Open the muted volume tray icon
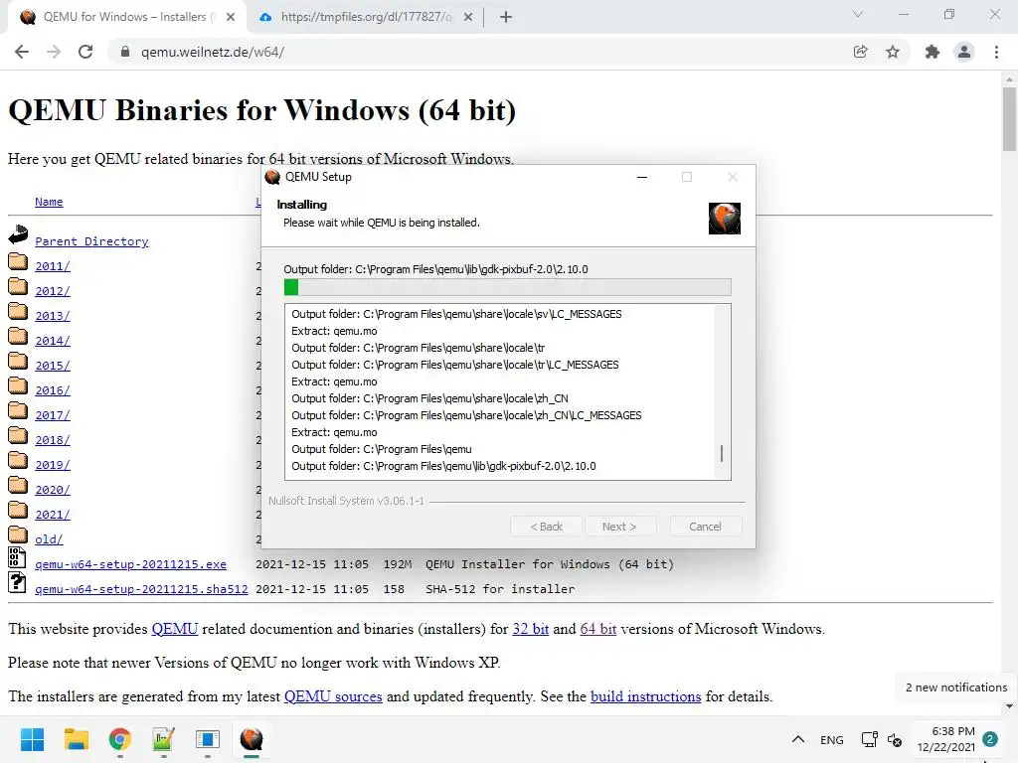 pyautogui.click(x=895, y=739)
